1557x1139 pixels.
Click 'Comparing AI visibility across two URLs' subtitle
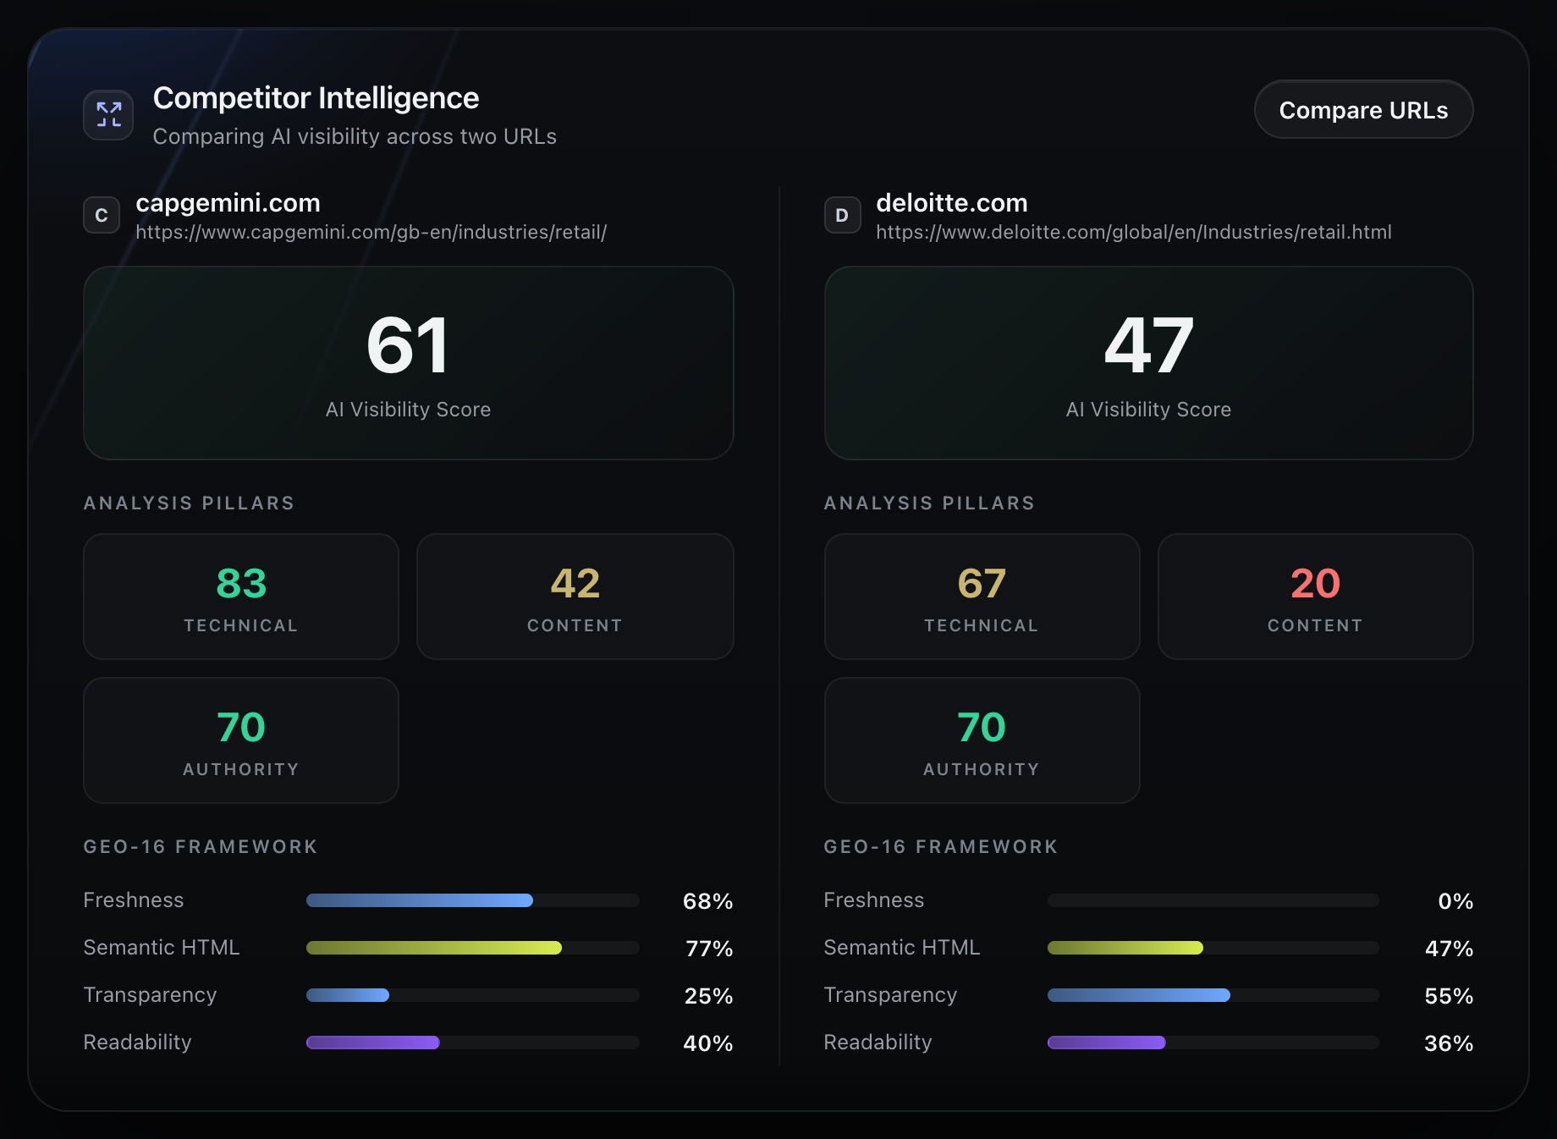355,136
